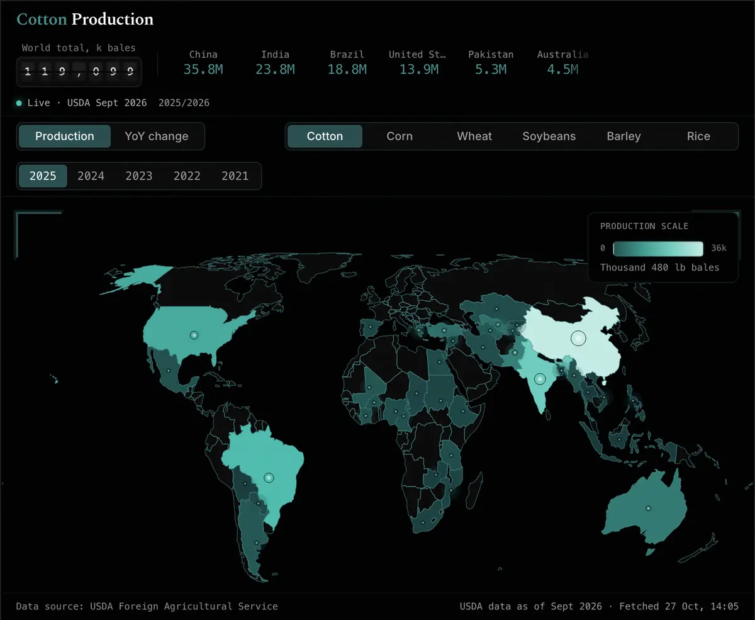The height and width of the screenshot is (620, 755).
Task: Click the USDA Foreign Agricultural Service source text
Action: pos(184,606)
